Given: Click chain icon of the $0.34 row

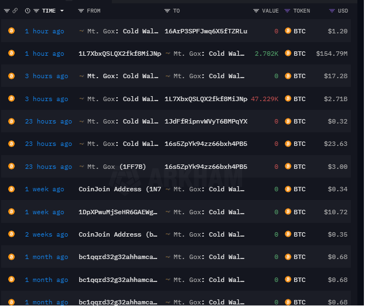Looking at the screenshot, I should coord(11,189).
